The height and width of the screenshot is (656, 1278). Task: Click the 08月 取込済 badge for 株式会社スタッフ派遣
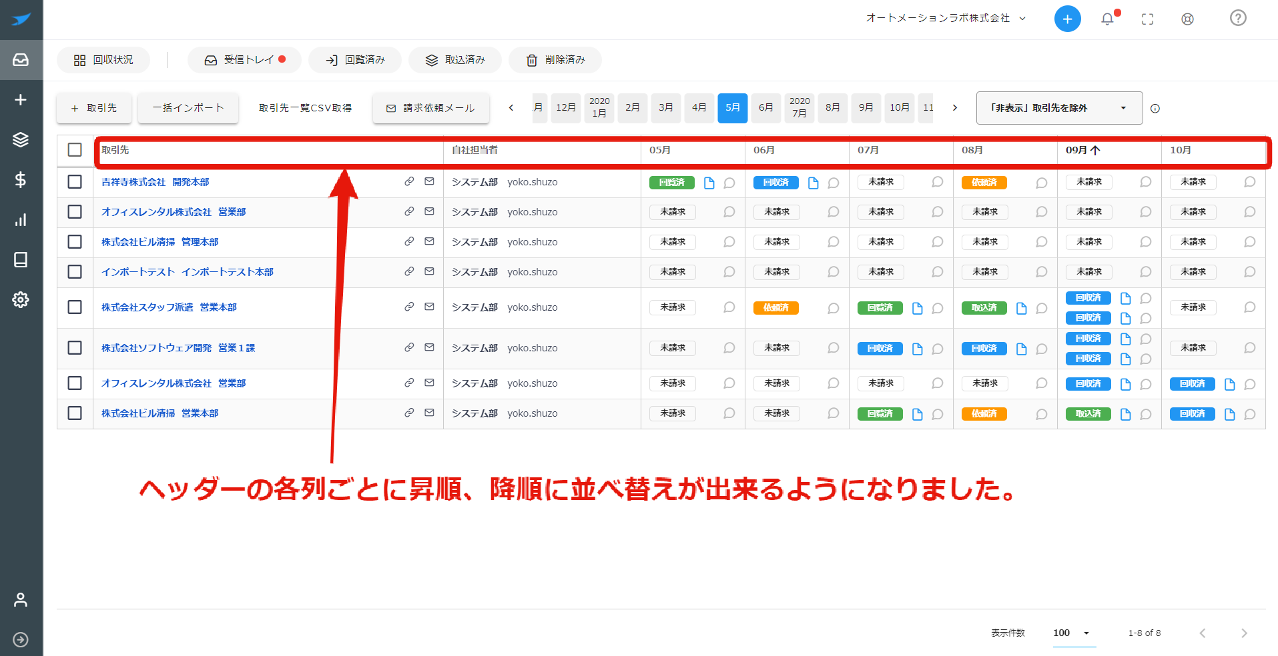[984, 308]
